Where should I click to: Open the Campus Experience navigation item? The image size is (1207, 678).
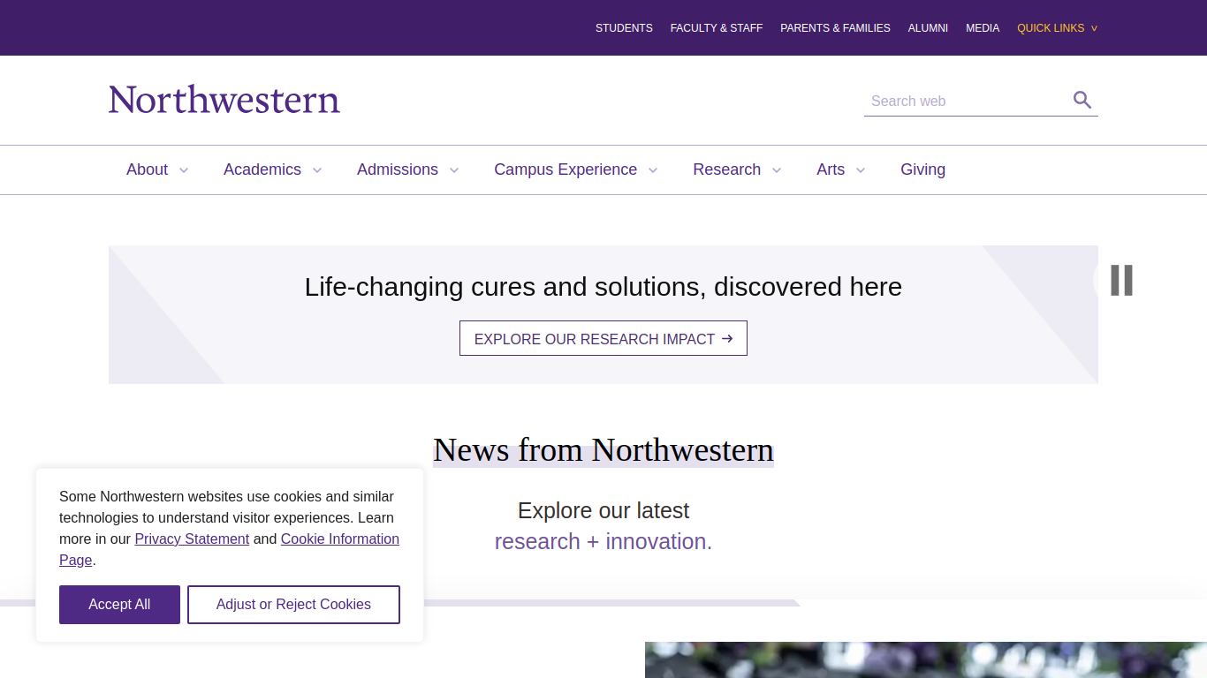(566, 169)
